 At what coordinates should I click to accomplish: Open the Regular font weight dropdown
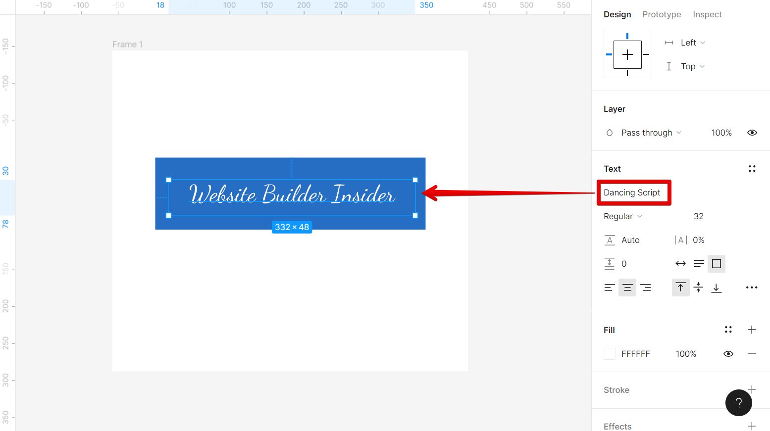coord(622,216)
